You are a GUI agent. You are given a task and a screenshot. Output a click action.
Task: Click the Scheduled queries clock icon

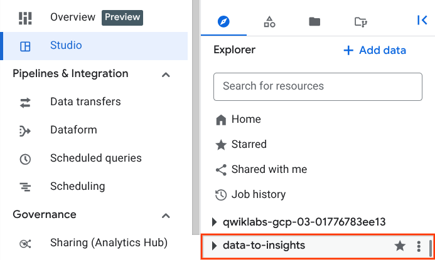[25, 159]
